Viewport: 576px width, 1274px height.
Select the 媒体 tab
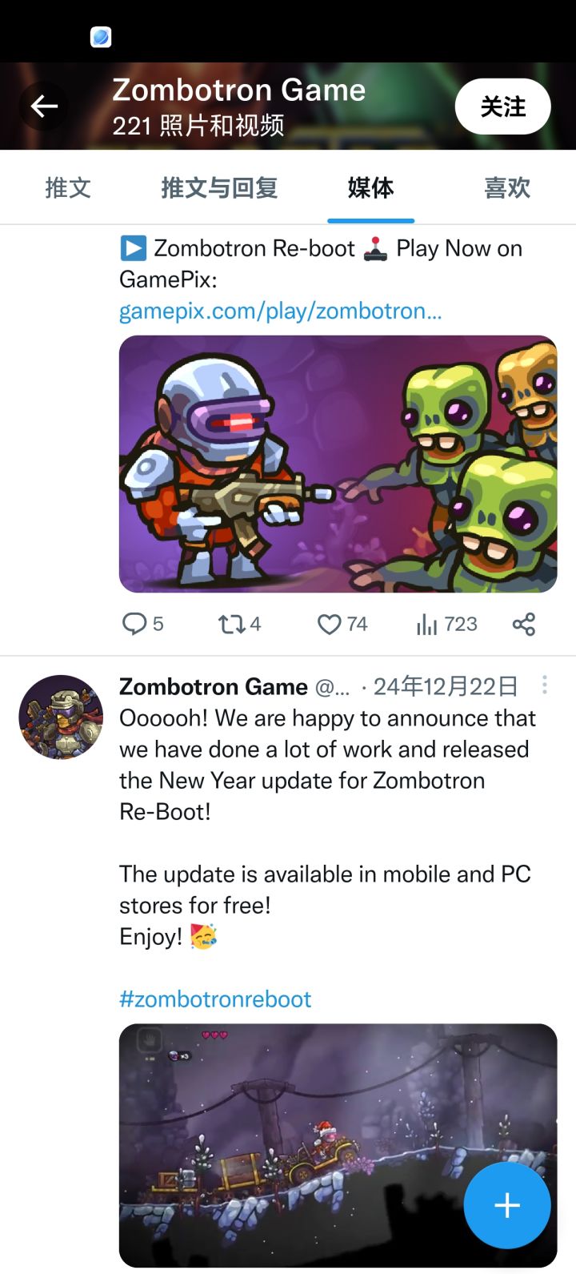coord(370,188)
